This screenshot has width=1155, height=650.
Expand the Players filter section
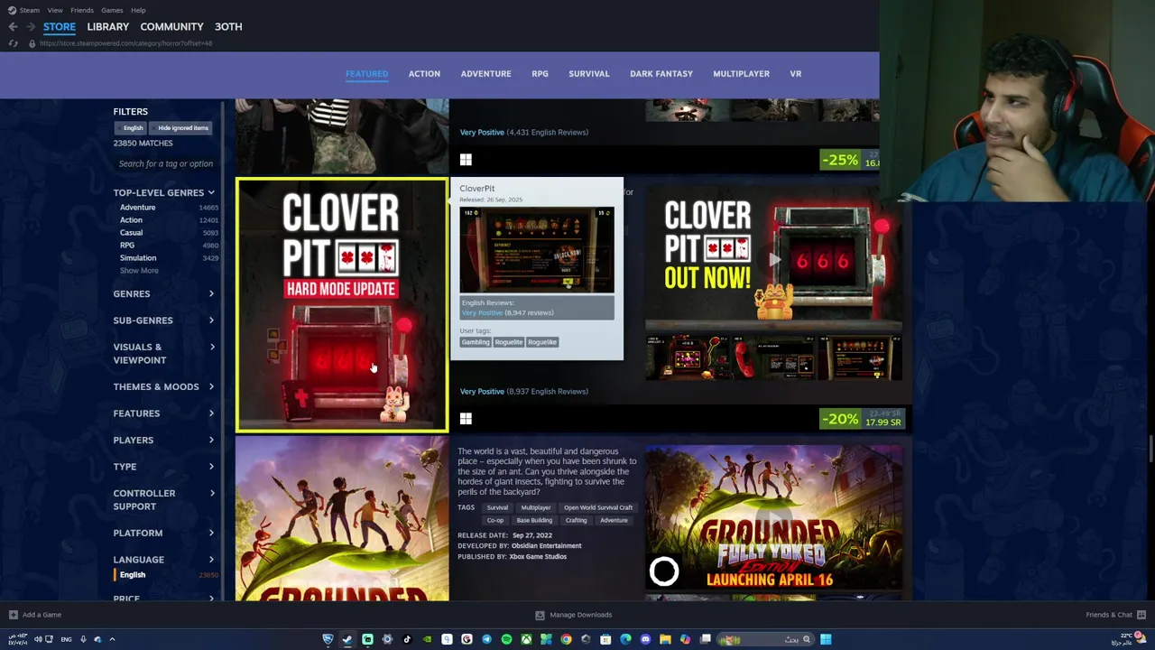pyautogui.click(x=164, y=440)
